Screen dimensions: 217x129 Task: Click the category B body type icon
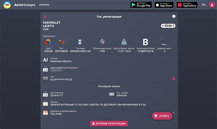coord(145,42)
